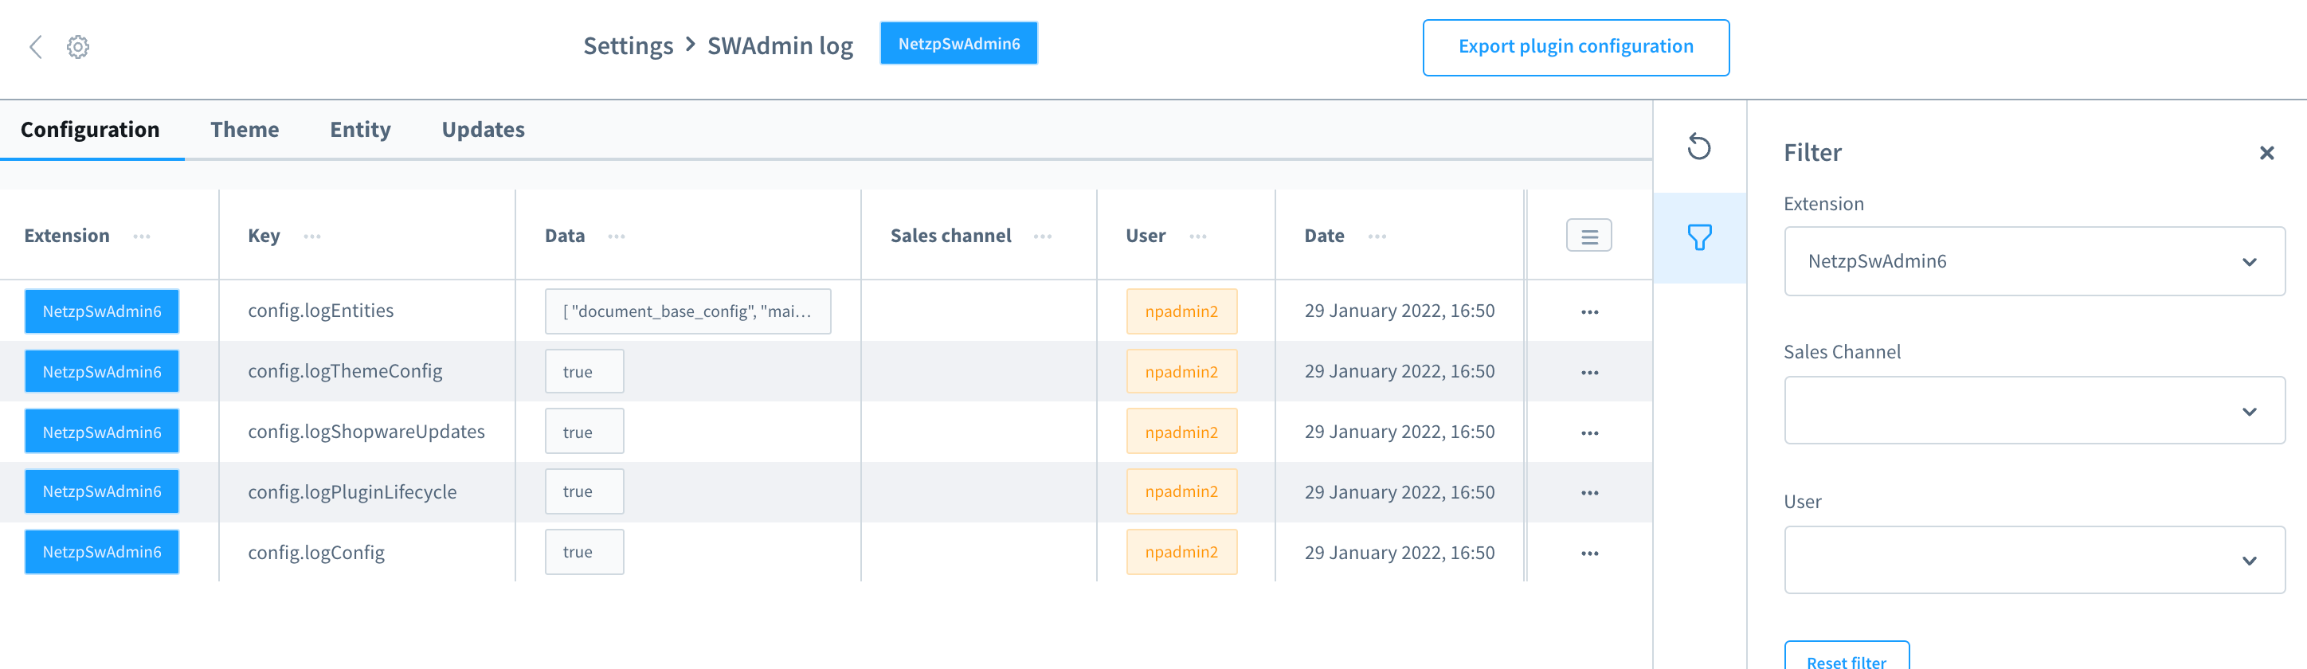
Task: Click NetzpSwAdmin6 tag in config.logConfig row
Action: click(x=101, y=552)
